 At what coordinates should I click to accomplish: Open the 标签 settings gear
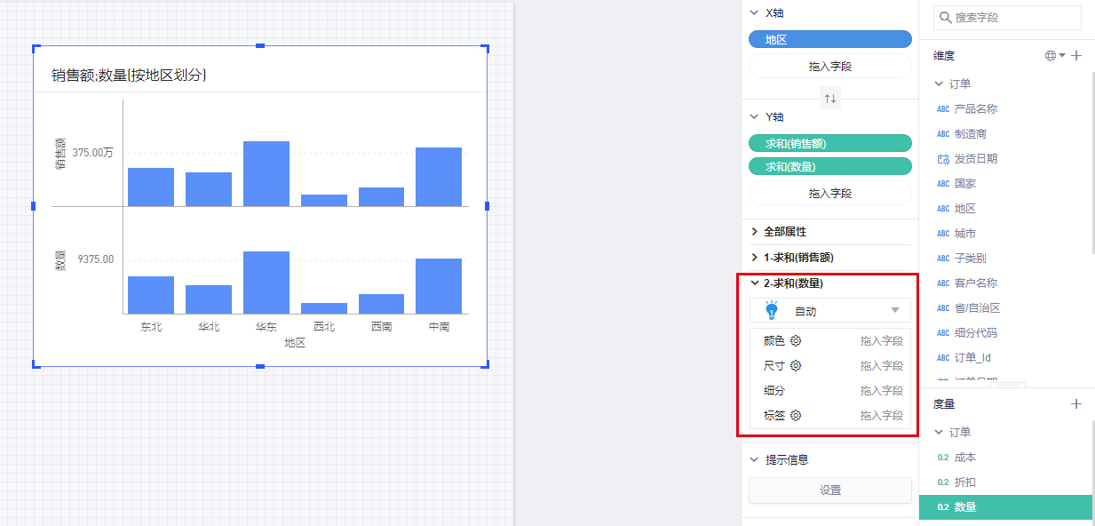point(796,416)
